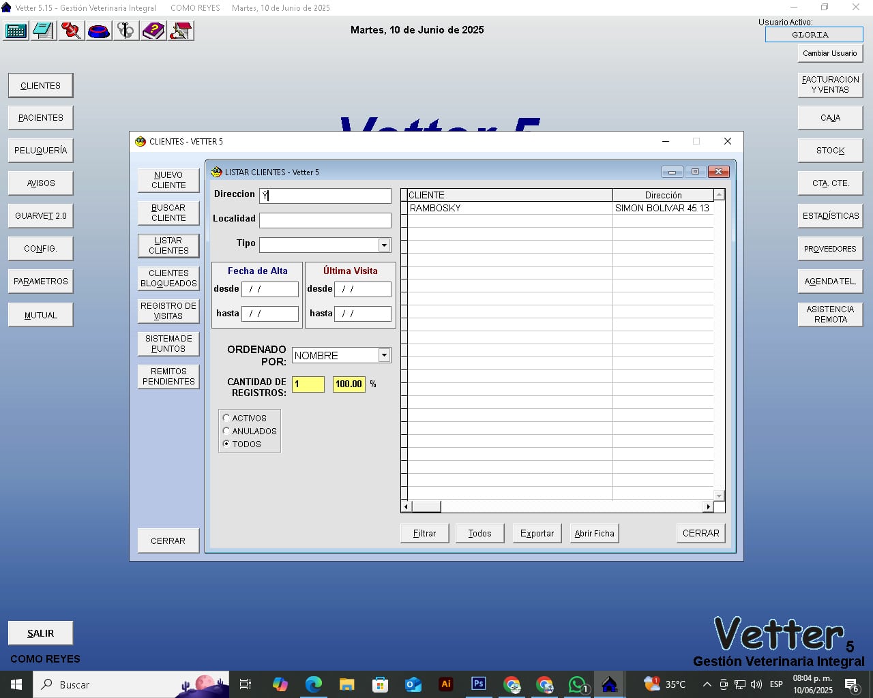This screenshot has height=698, width=873.
Task: Open Outlook from the taskbar
Action: pos(413,684)
